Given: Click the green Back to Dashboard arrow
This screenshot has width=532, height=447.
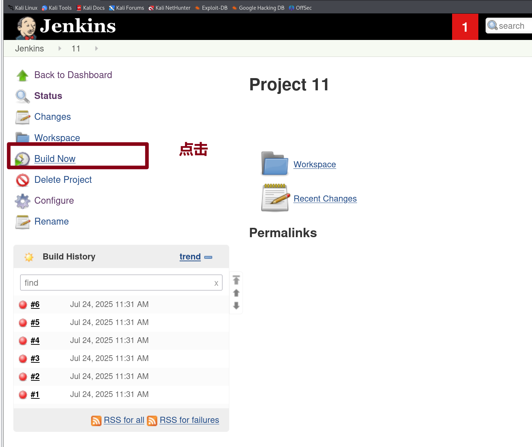Looking at the screenshot, I should [22, 75].
